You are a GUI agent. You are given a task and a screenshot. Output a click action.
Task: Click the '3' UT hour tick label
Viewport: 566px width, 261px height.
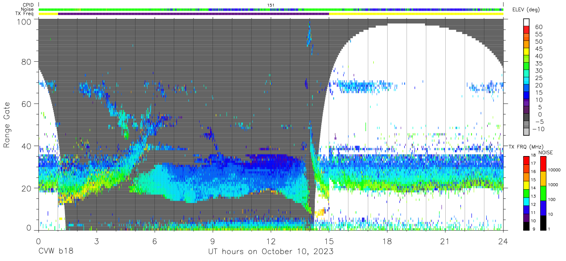[96, 241]
